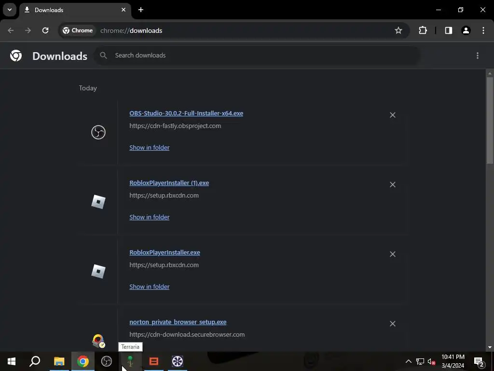The width and height of the screenshot is (494, 371).
Task: Open the profile avatar menu
Action: point(466,30)
